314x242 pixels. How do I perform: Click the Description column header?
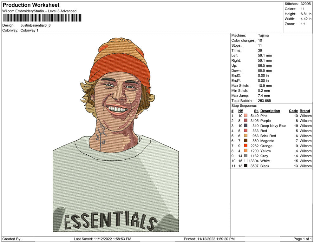click(270, 111)
